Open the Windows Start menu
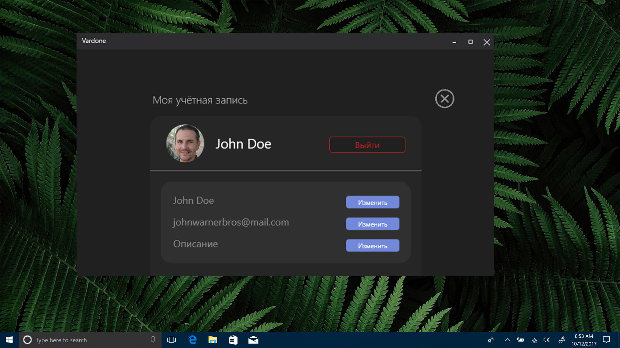 (9, 340)
